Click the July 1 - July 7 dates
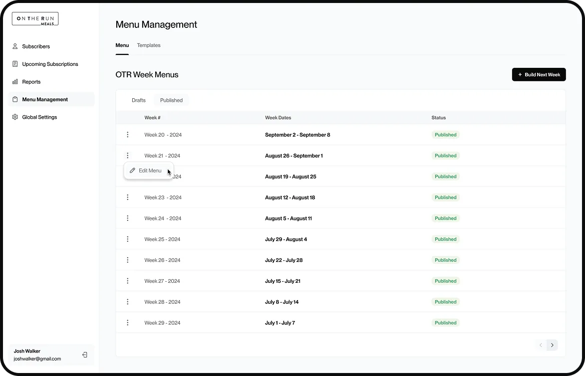 280,323
